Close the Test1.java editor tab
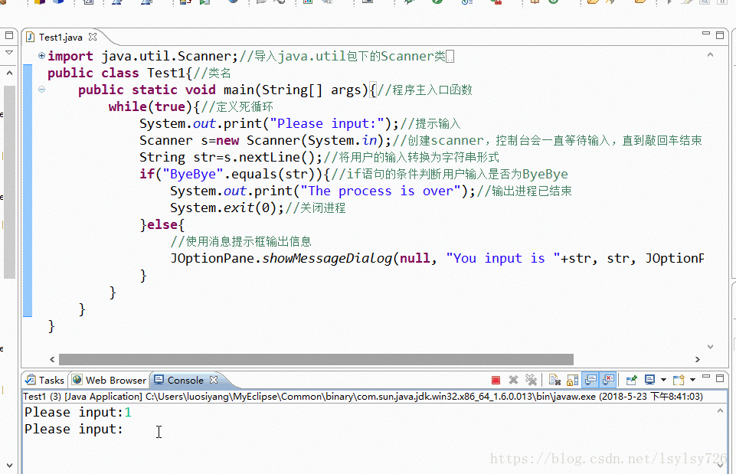The width and height of the screenshot is (736, 474). [93, 36]
